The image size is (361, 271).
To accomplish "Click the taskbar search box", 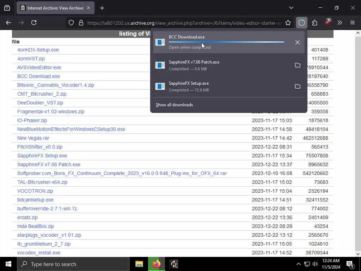I will (73, 264).
